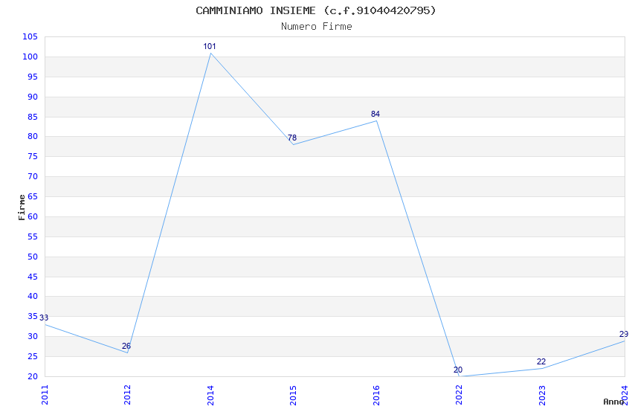Click the 2016 x-axis year label
Image resolution: width=632 pixels, height=409 pixels.
pos(376,396)
